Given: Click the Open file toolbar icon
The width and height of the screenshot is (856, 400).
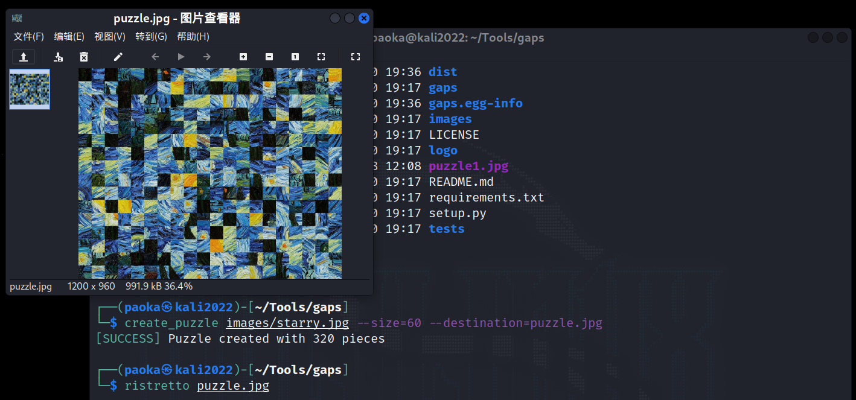Looking at the screenshot, I should tap(24, 57).
